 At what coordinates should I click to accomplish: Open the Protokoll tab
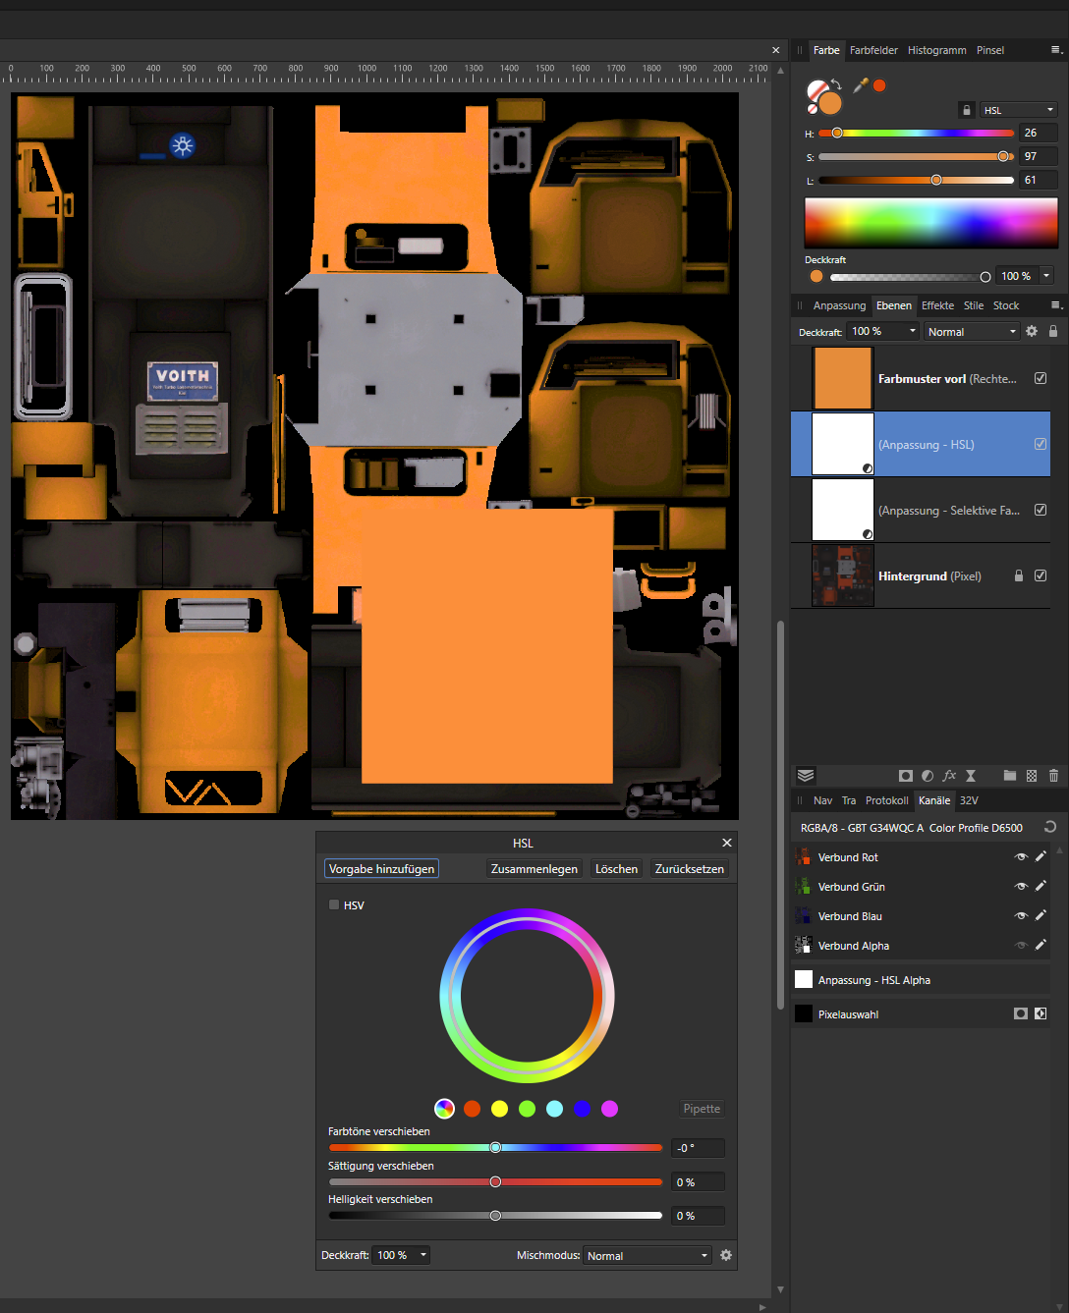pyautogui.click(x=886, y=800)
